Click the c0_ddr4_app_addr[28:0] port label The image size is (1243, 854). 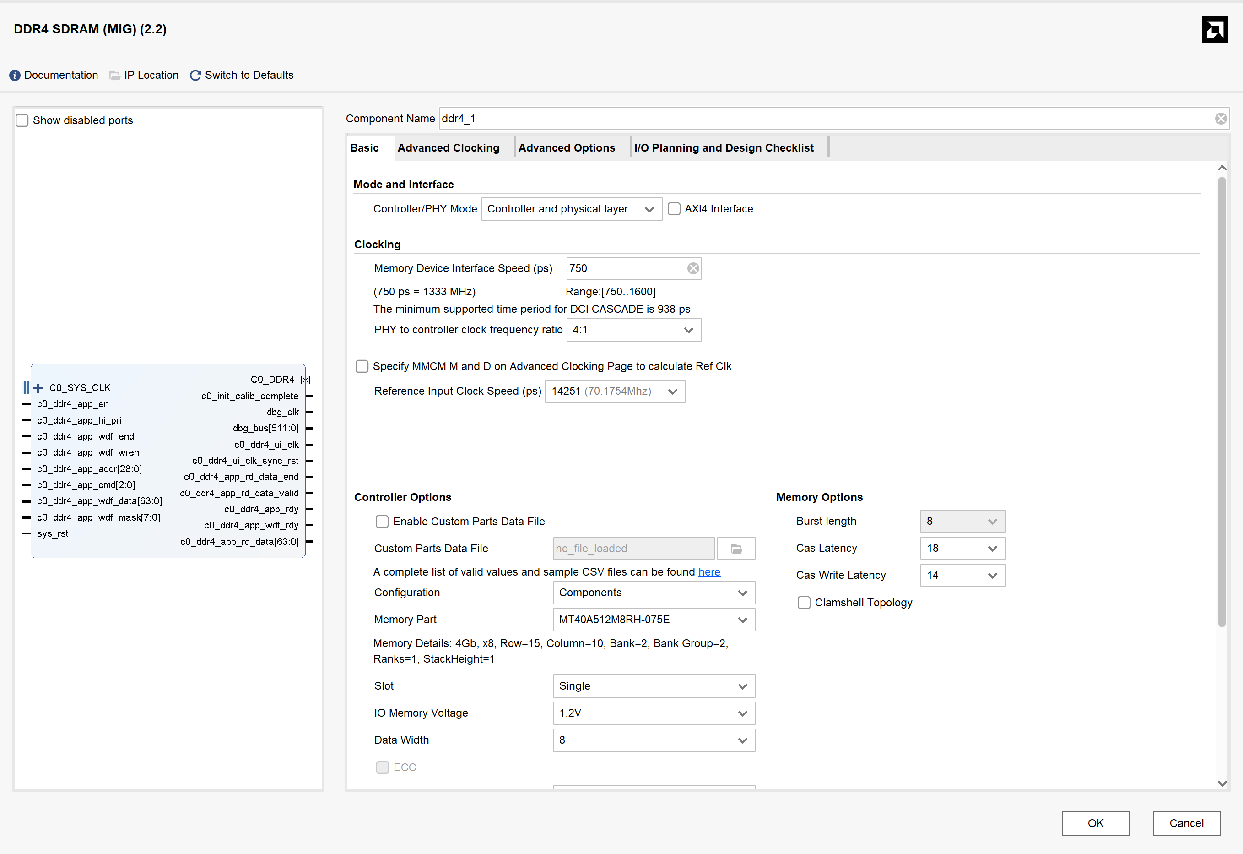pos(89,469)
